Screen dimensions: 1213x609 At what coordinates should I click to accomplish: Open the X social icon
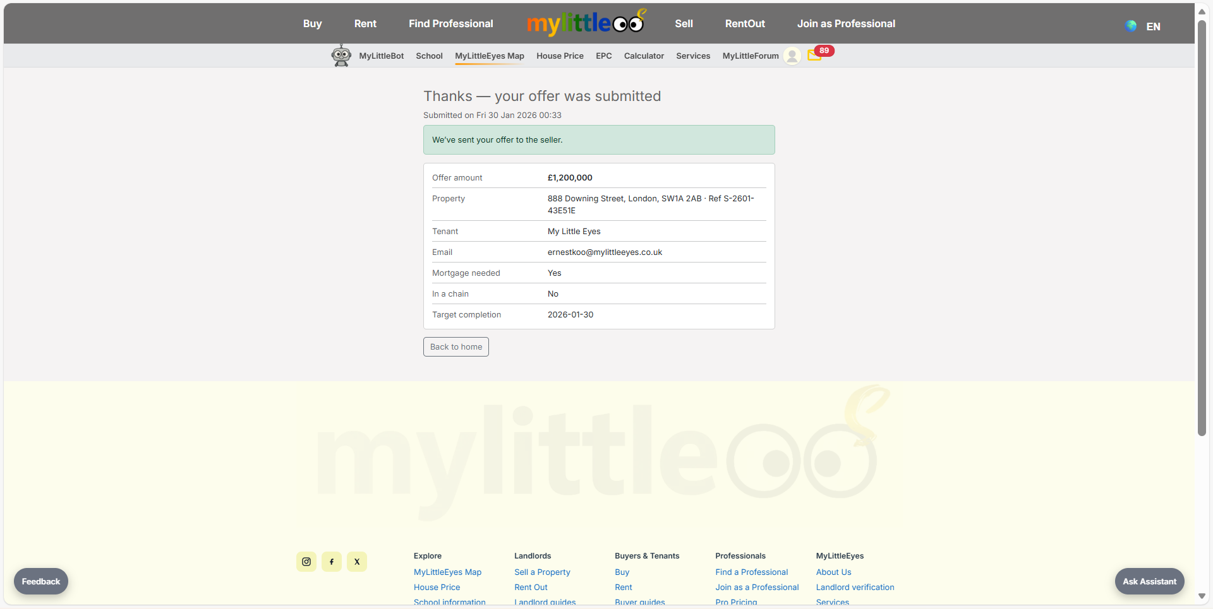pyautogui.click(x=357, y=562)
